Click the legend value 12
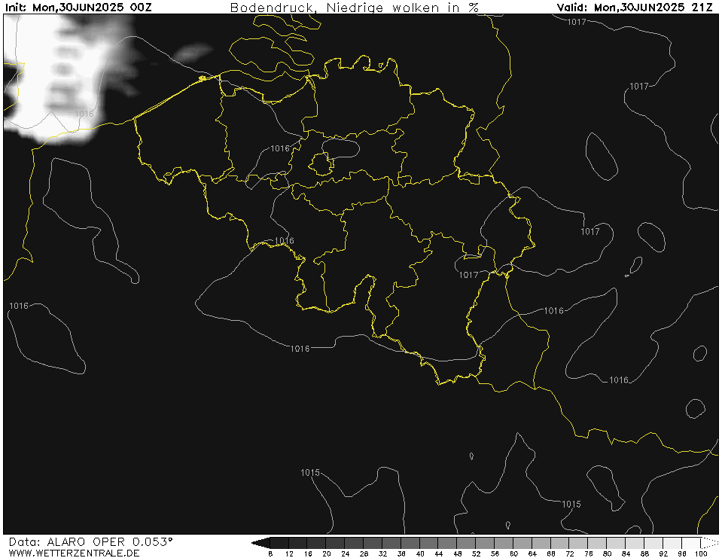The image size is (722, 558). 289,553
